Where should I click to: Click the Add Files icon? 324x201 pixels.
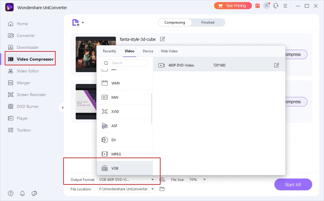[76, 22]
